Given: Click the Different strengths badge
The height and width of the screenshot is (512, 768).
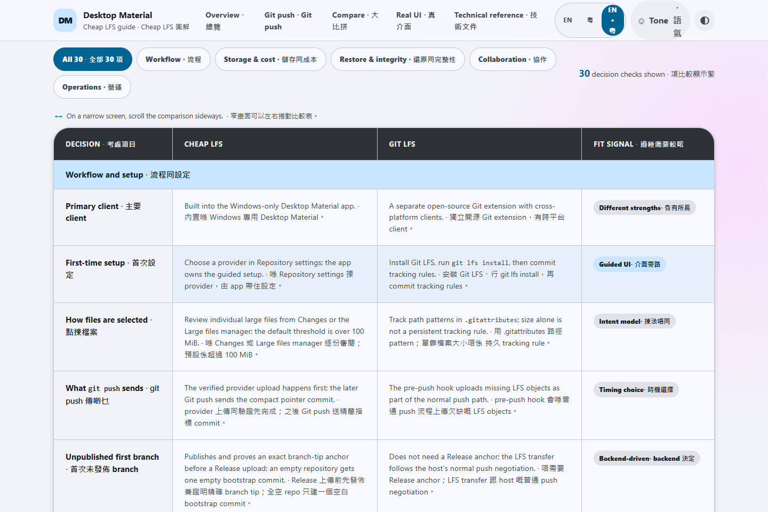Looking at the screenshot, I should pyautogui.click(x=644, y=207).
